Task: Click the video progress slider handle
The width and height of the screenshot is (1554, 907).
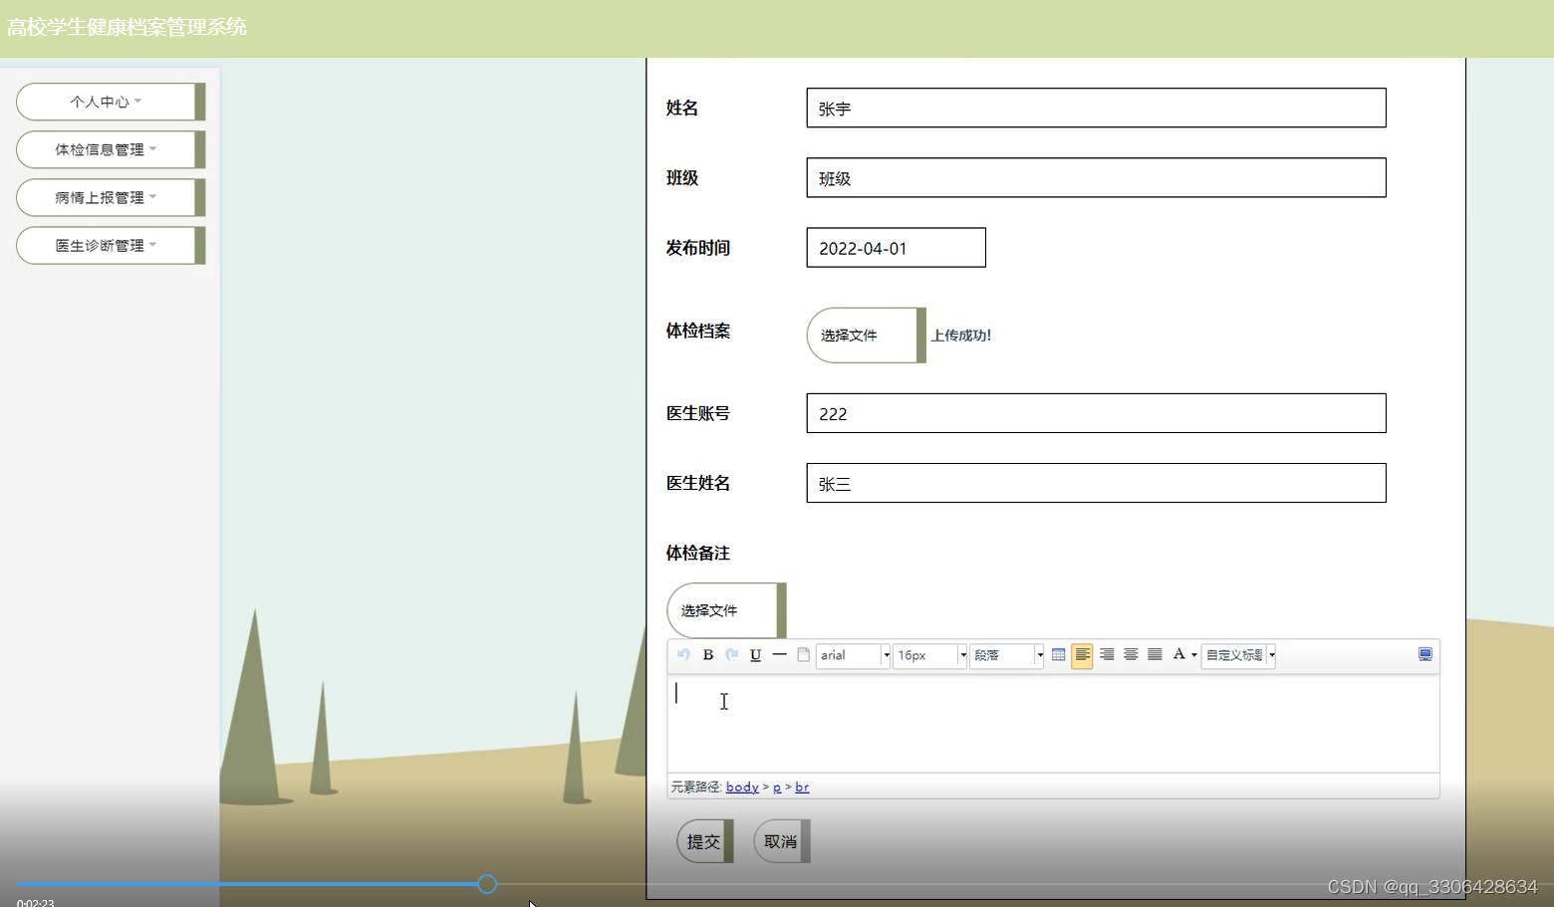Action: (x=487, y=884)
